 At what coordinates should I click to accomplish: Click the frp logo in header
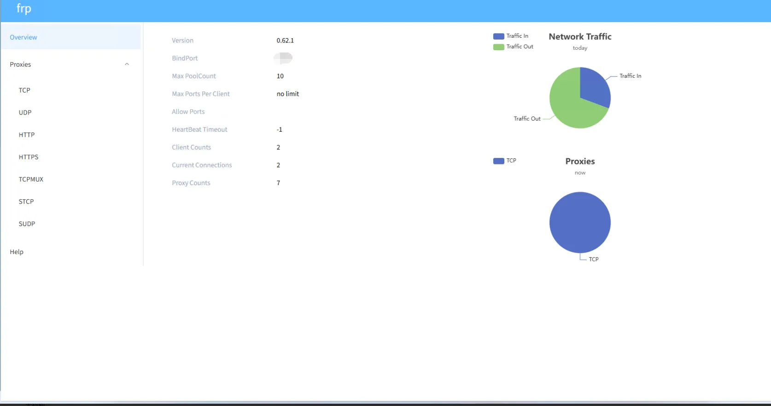click(x=24, y=9)
